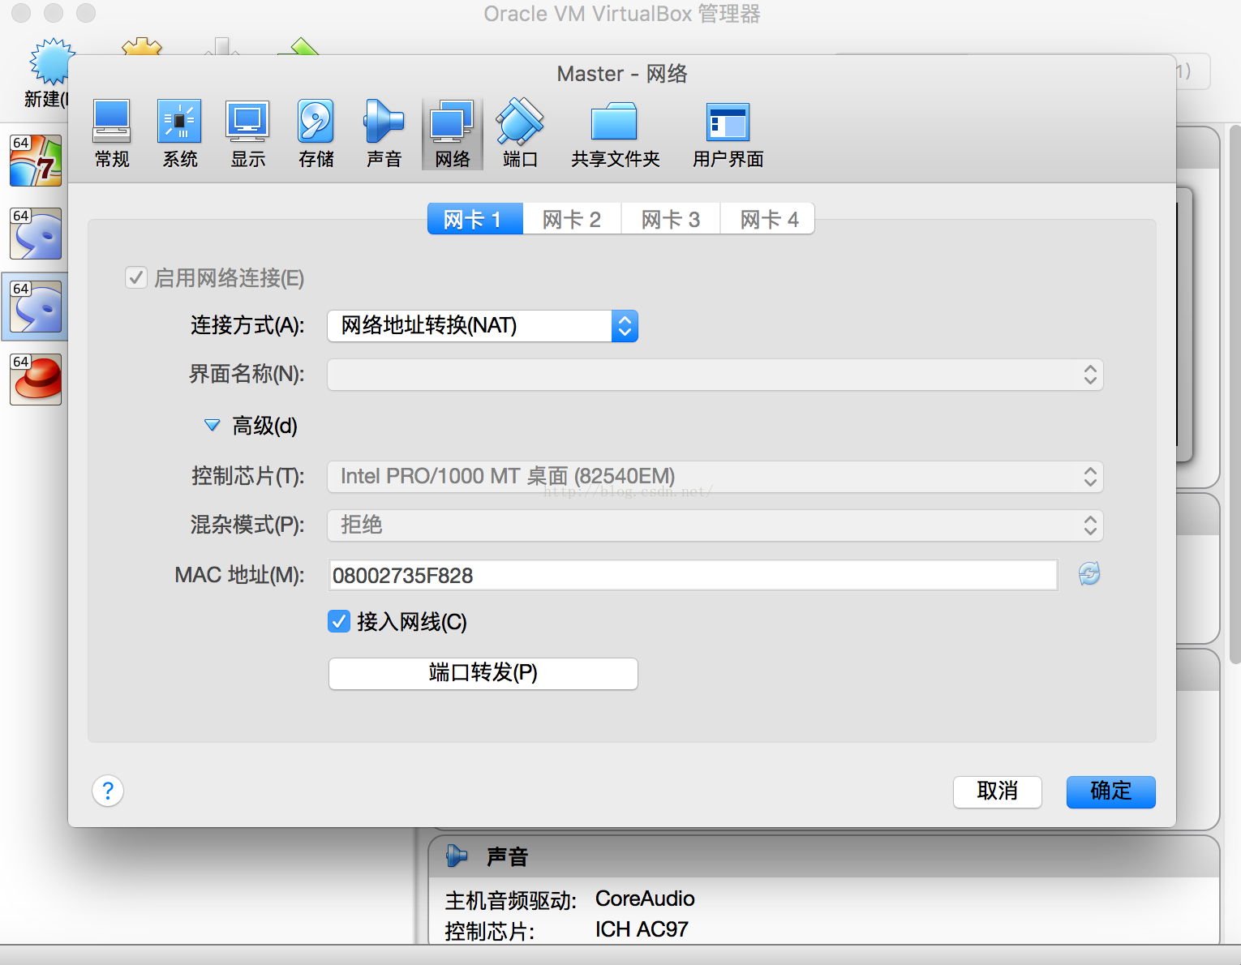Click 确定 to confirm settings

(x=1110, y=791)
